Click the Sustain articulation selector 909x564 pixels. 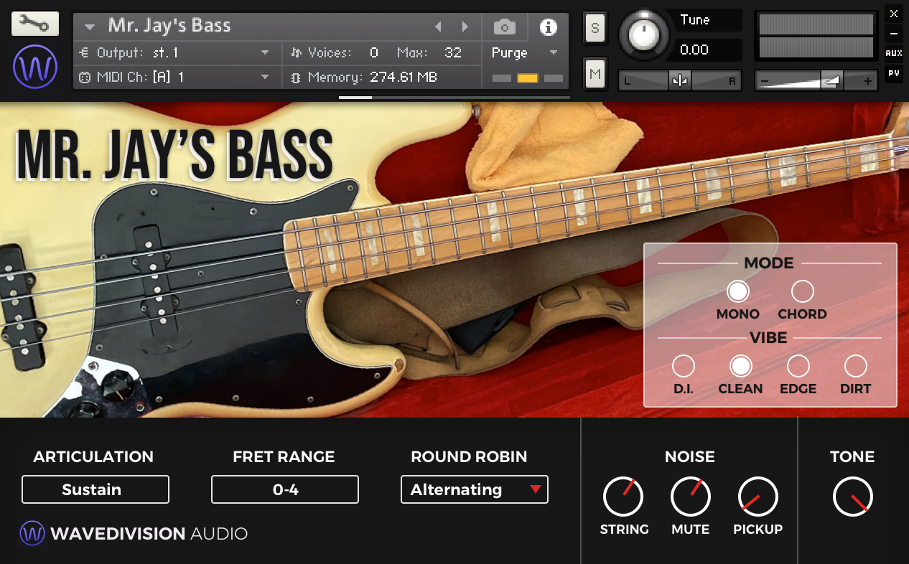click(x=95, y=489)
